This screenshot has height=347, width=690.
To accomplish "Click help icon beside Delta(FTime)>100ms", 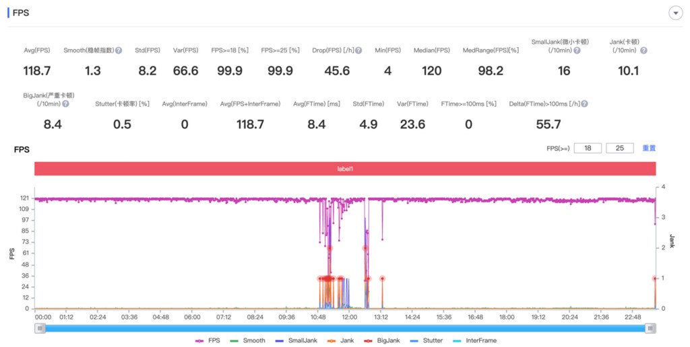I will coord(584,104).
